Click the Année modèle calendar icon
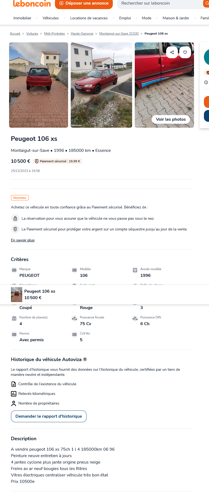Image resolution: width=209 pixels, height=496 pixels. pos(135,270)
